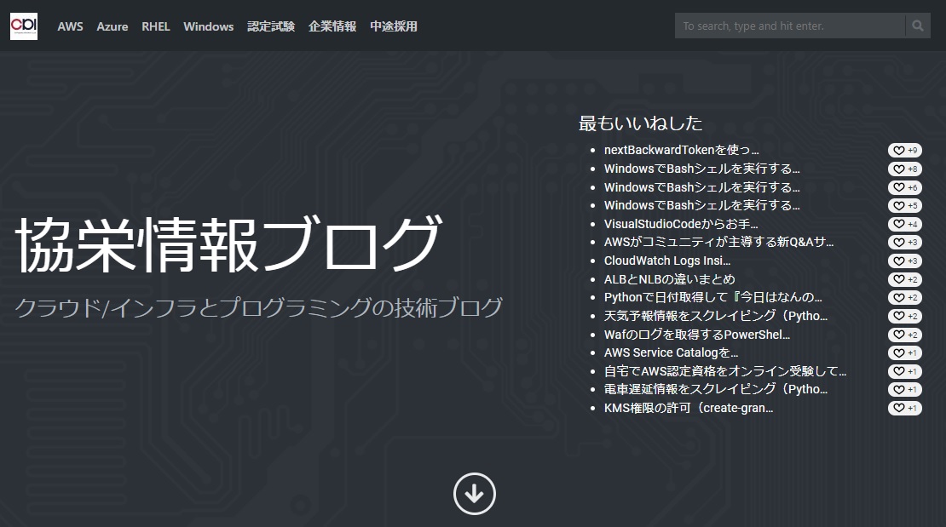
Task: Open the 認定試験 menu item
Action: tap(271, 26)
